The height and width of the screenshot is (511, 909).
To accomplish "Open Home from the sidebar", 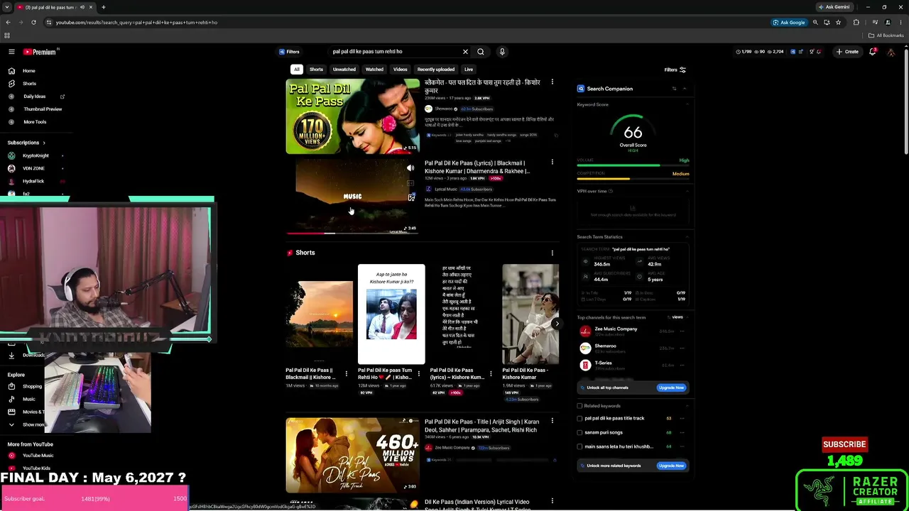I will click(28, 71).
